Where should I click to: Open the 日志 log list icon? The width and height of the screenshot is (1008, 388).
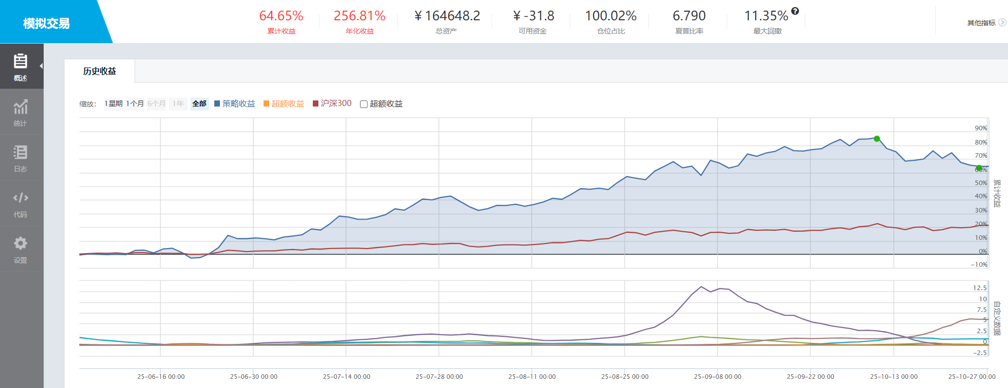(x=20, y=152)
